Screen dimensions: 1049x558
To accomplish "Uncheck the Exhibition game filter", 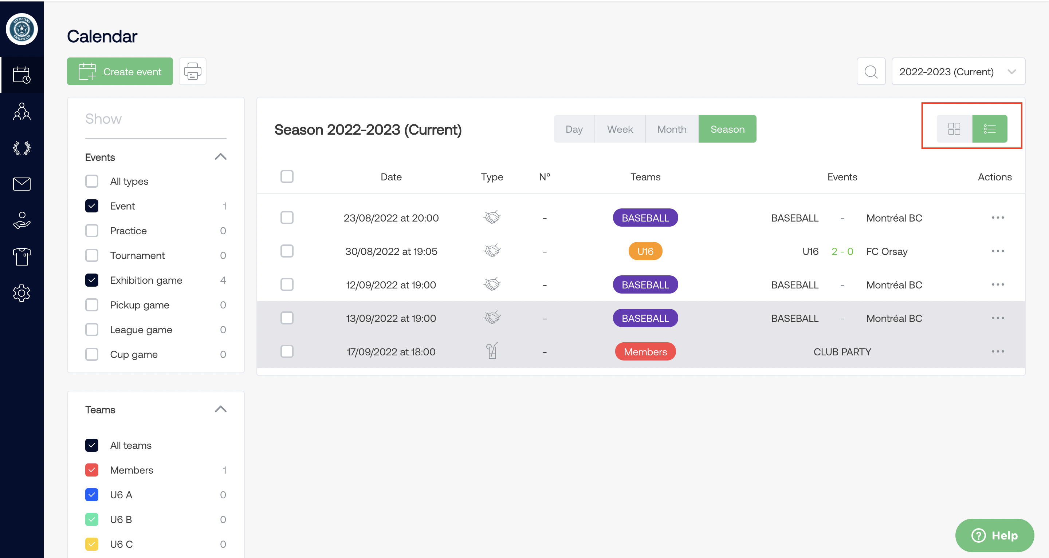I will (92, 280).
